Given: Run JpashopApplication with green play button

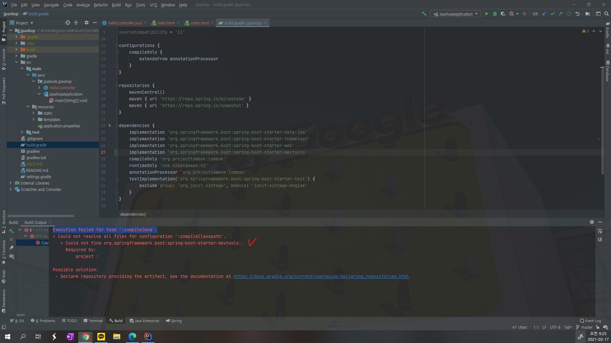Looking at the screenshot, I should [486, 14].
